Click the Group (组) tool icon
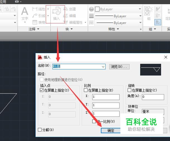This screenshot has height=141, width=170. click(x=149, y=11)
